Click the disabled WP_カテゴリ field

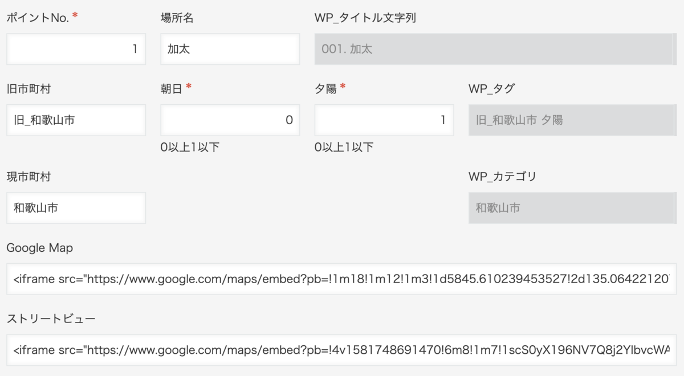572,207
